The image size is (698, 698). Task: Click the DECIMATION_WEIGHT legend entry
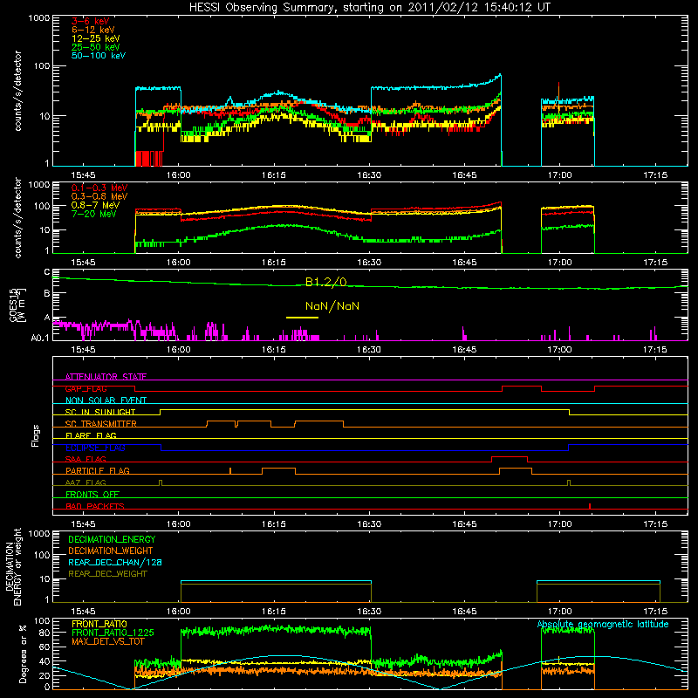click(x=111, y=551)
